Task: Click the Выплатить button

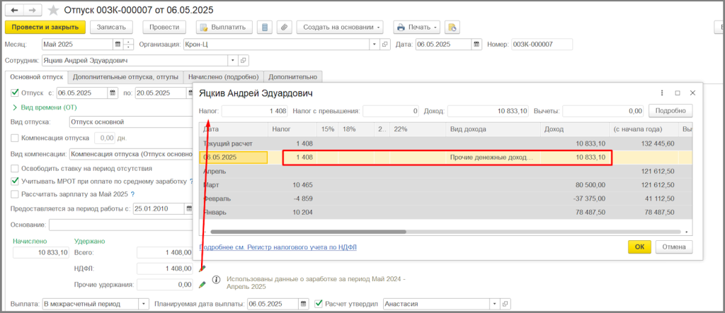Action: 224,28
